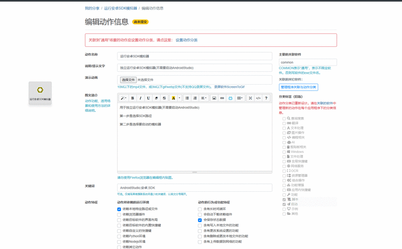Open the paragraph alignment dropdown
The width and height of the screenshot is (402, 249).
[x=204, y=98]
